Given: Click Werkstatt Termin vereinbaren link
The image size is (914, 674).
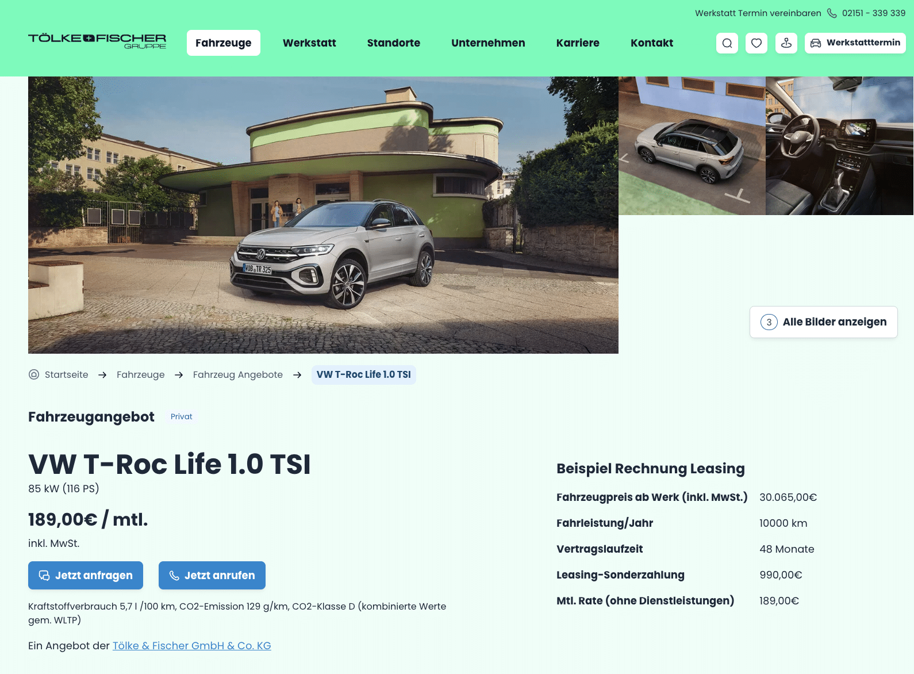Looking at the screenshot, I should (x=758, y=13).
